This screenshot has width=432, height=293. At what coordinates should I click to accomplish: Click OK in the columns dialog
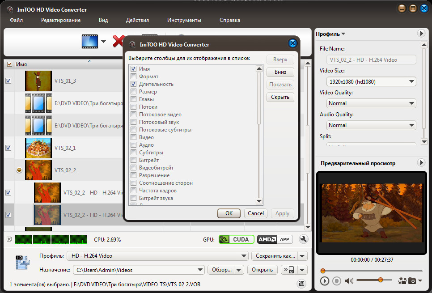point(229,213)
